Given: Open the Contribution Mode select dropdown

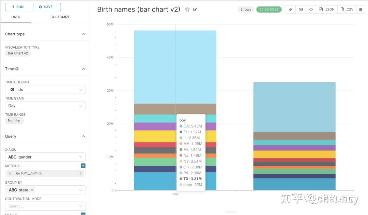Looking at the screenshot, I should pyautogui.click(x=45, y=206).
